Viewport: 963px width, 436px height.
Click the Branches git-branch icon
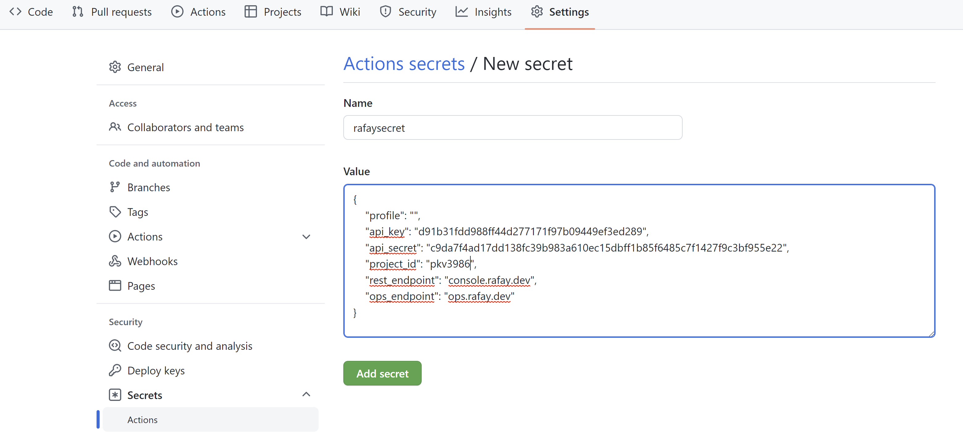(x=115, y=187)
